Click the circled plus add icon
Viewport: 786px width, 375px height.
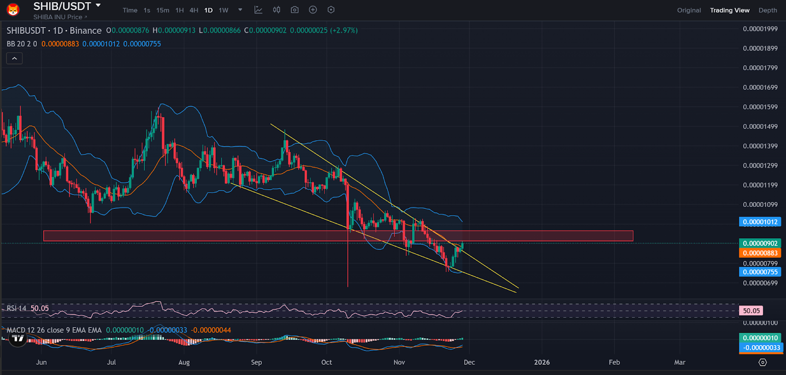[x=313, y=10]
